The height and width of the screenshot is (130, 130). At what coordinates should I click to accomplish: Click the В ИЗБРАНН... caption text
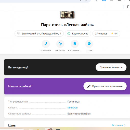pos(74,51)
